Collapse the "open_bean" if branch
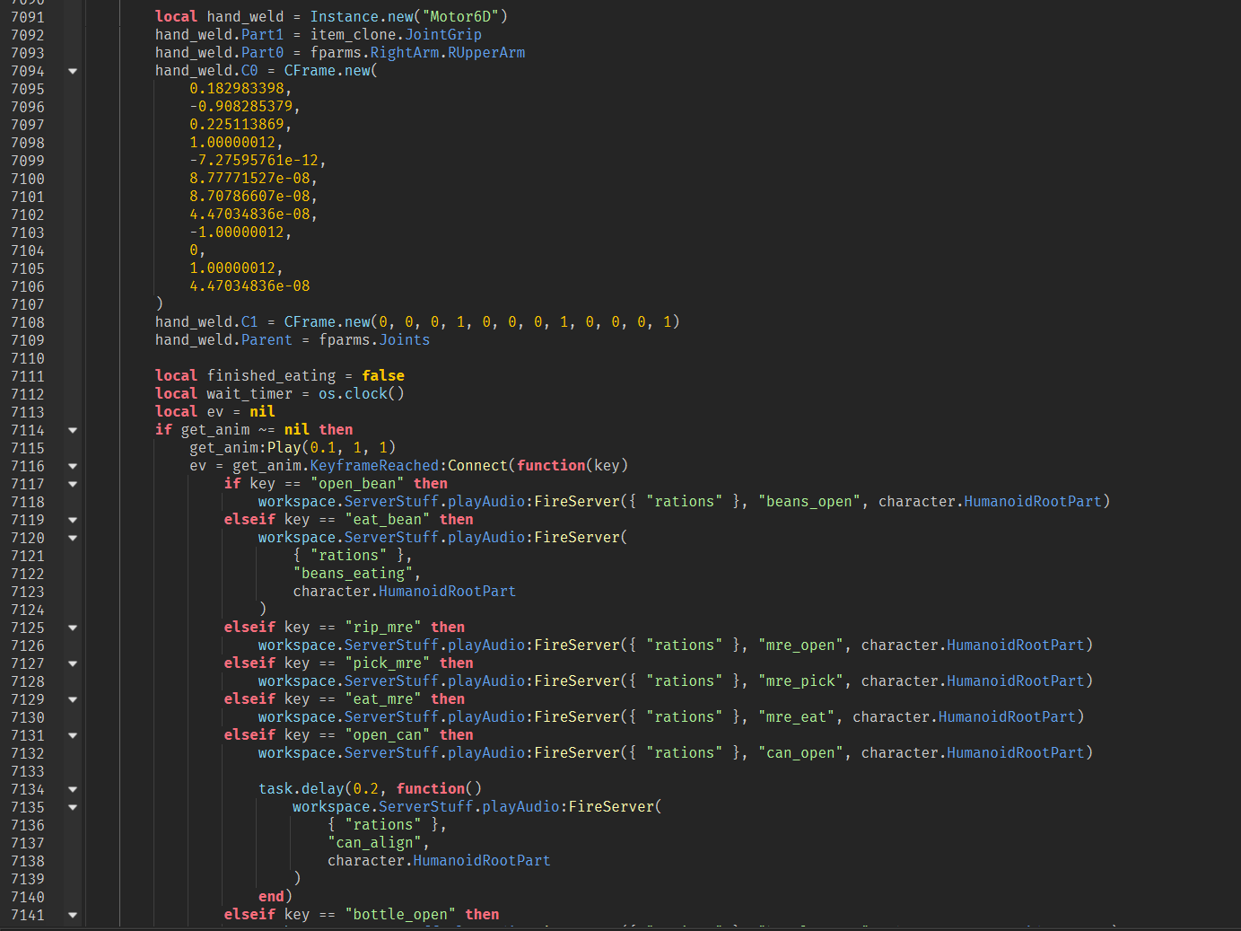This screenshot has width=1241, height=931. coord(72,483)
